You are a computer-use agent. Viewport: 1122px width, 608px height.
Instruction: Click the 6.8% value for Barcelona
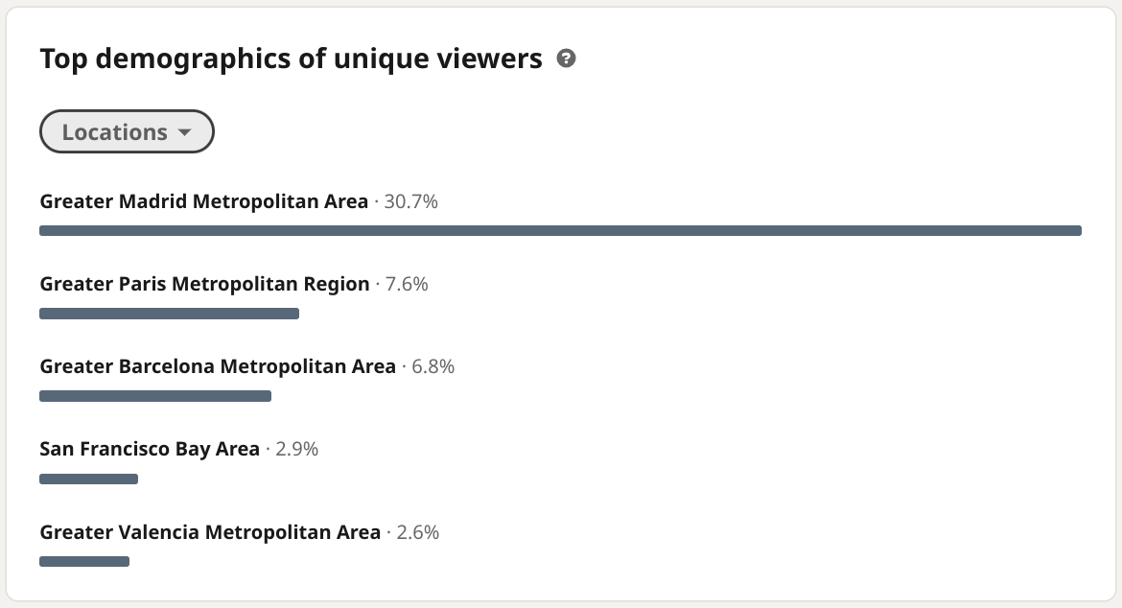[432, 366]
